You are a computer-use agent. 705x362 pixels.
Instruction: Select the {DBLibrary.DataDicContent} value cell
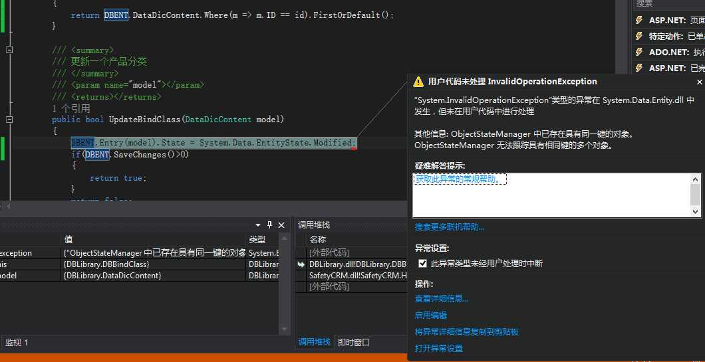153,275
